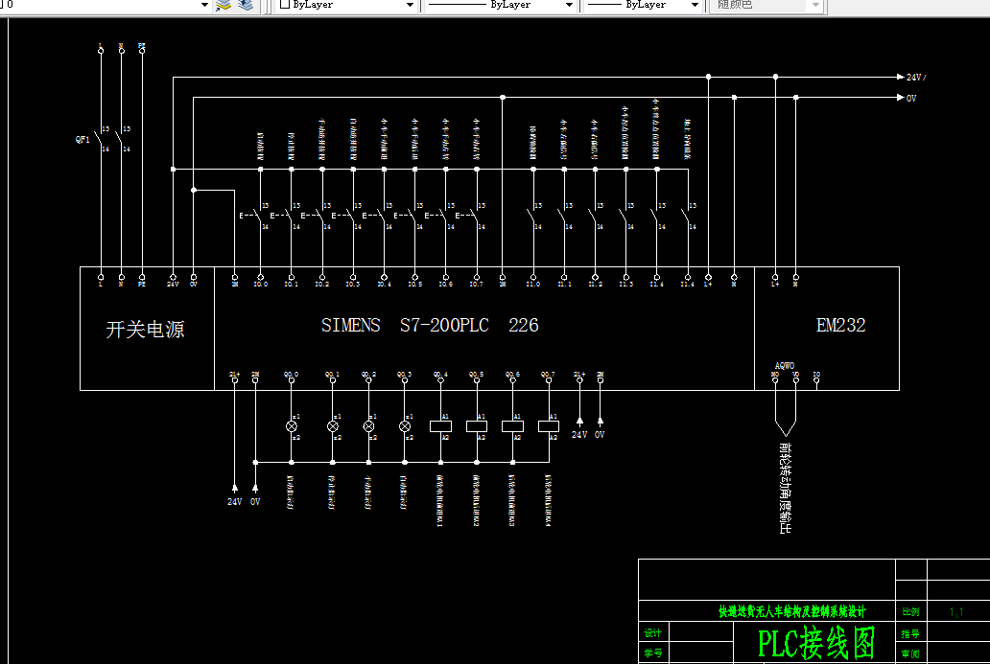The width and height of the screenshot is (990, 664).
Task: Select the indicator lamp symbol under Q0.0
Action: (292, 427)
